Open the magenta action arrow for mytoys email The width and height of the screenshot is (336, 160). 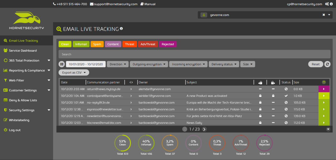click(x=324, y=89)
